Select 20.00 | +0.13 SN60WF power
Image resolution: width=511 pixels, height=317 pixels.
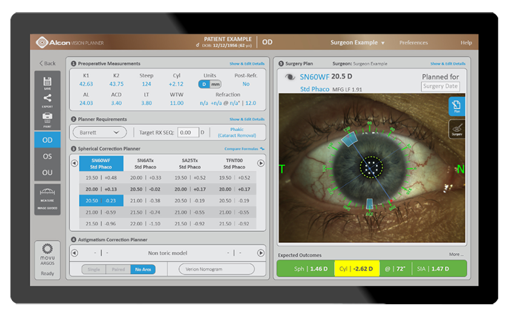point(101,189)
